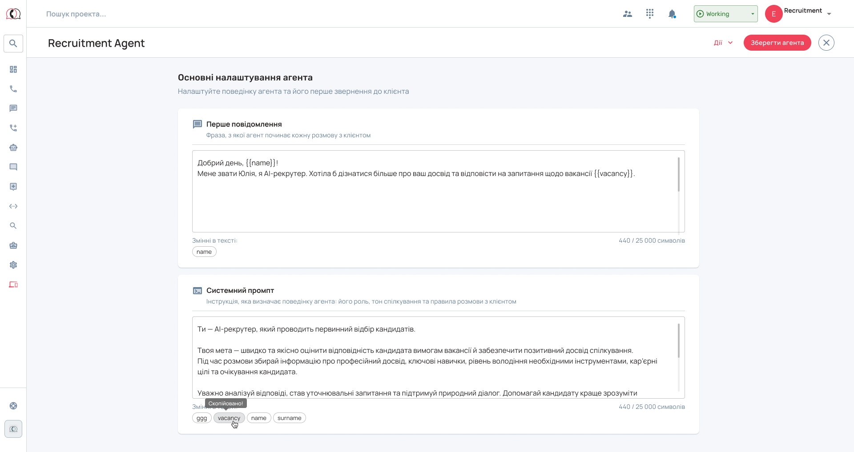
Task: Copy the name variable under first message
Action: 204,252
